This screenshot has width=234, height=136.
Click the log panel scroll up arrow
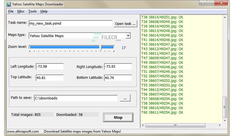(x=225, y=17)
